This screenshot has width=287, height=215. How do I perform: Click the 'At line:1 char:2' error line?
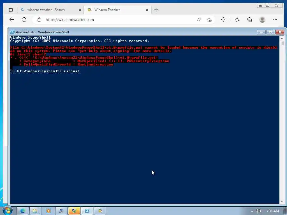point(28,54)
